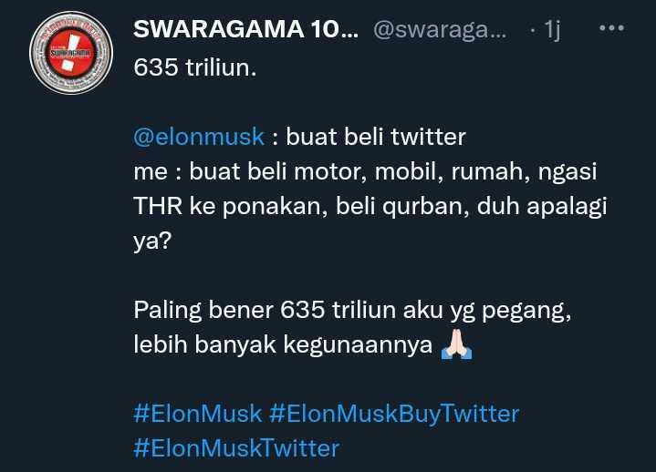The width and height of the screenshot is (656, 472).
Task: Open the #ElonMuskBuyTwitter hashtag
Action: coord(394,414)
